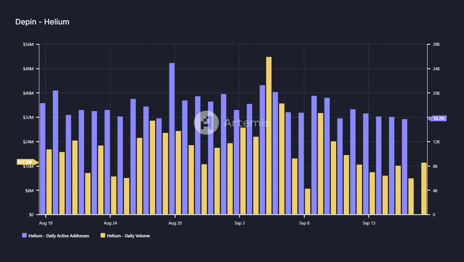The height and width of the screenshot is (262, 464).
Task: Click the "$24M" volume axis label
Action: [x=28, y=142]
